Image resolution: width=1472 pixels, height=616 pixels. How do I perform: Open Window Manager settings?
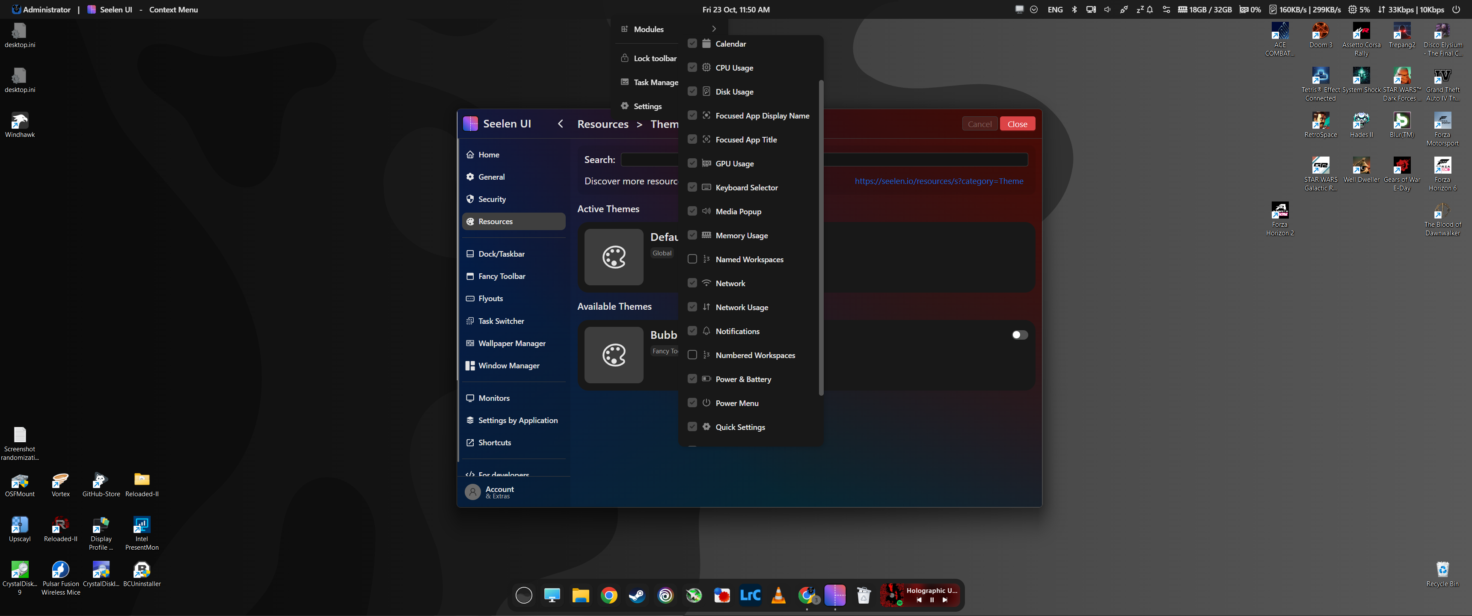513,366
